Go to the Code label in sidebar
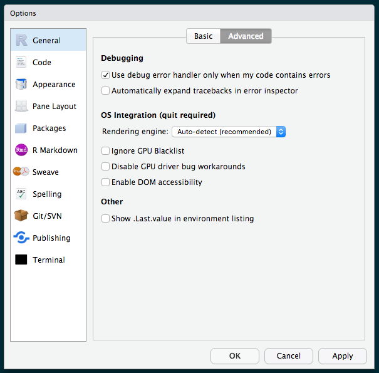 [x=42, y=63]
